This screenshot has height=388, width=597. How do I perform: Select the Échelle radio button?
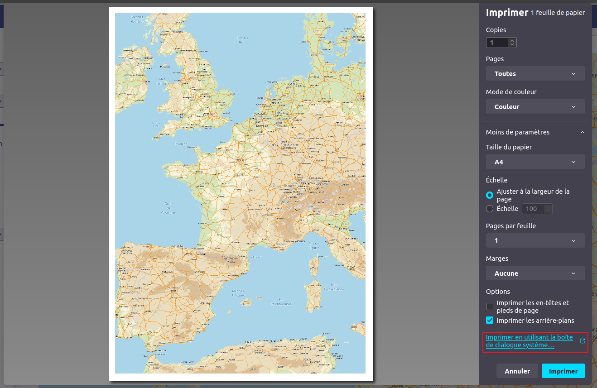click(490, 209)
